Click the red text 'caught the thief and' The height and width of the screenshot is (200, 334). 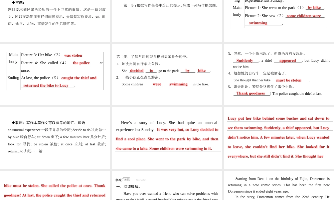click(x=79, y=78)
